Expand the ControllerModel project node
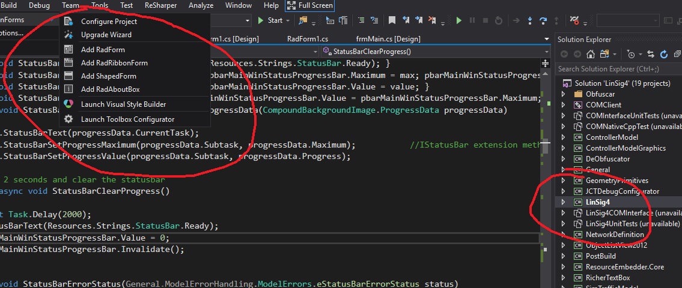This screenshot has width=682, height=288. click(x=563, y=137)
